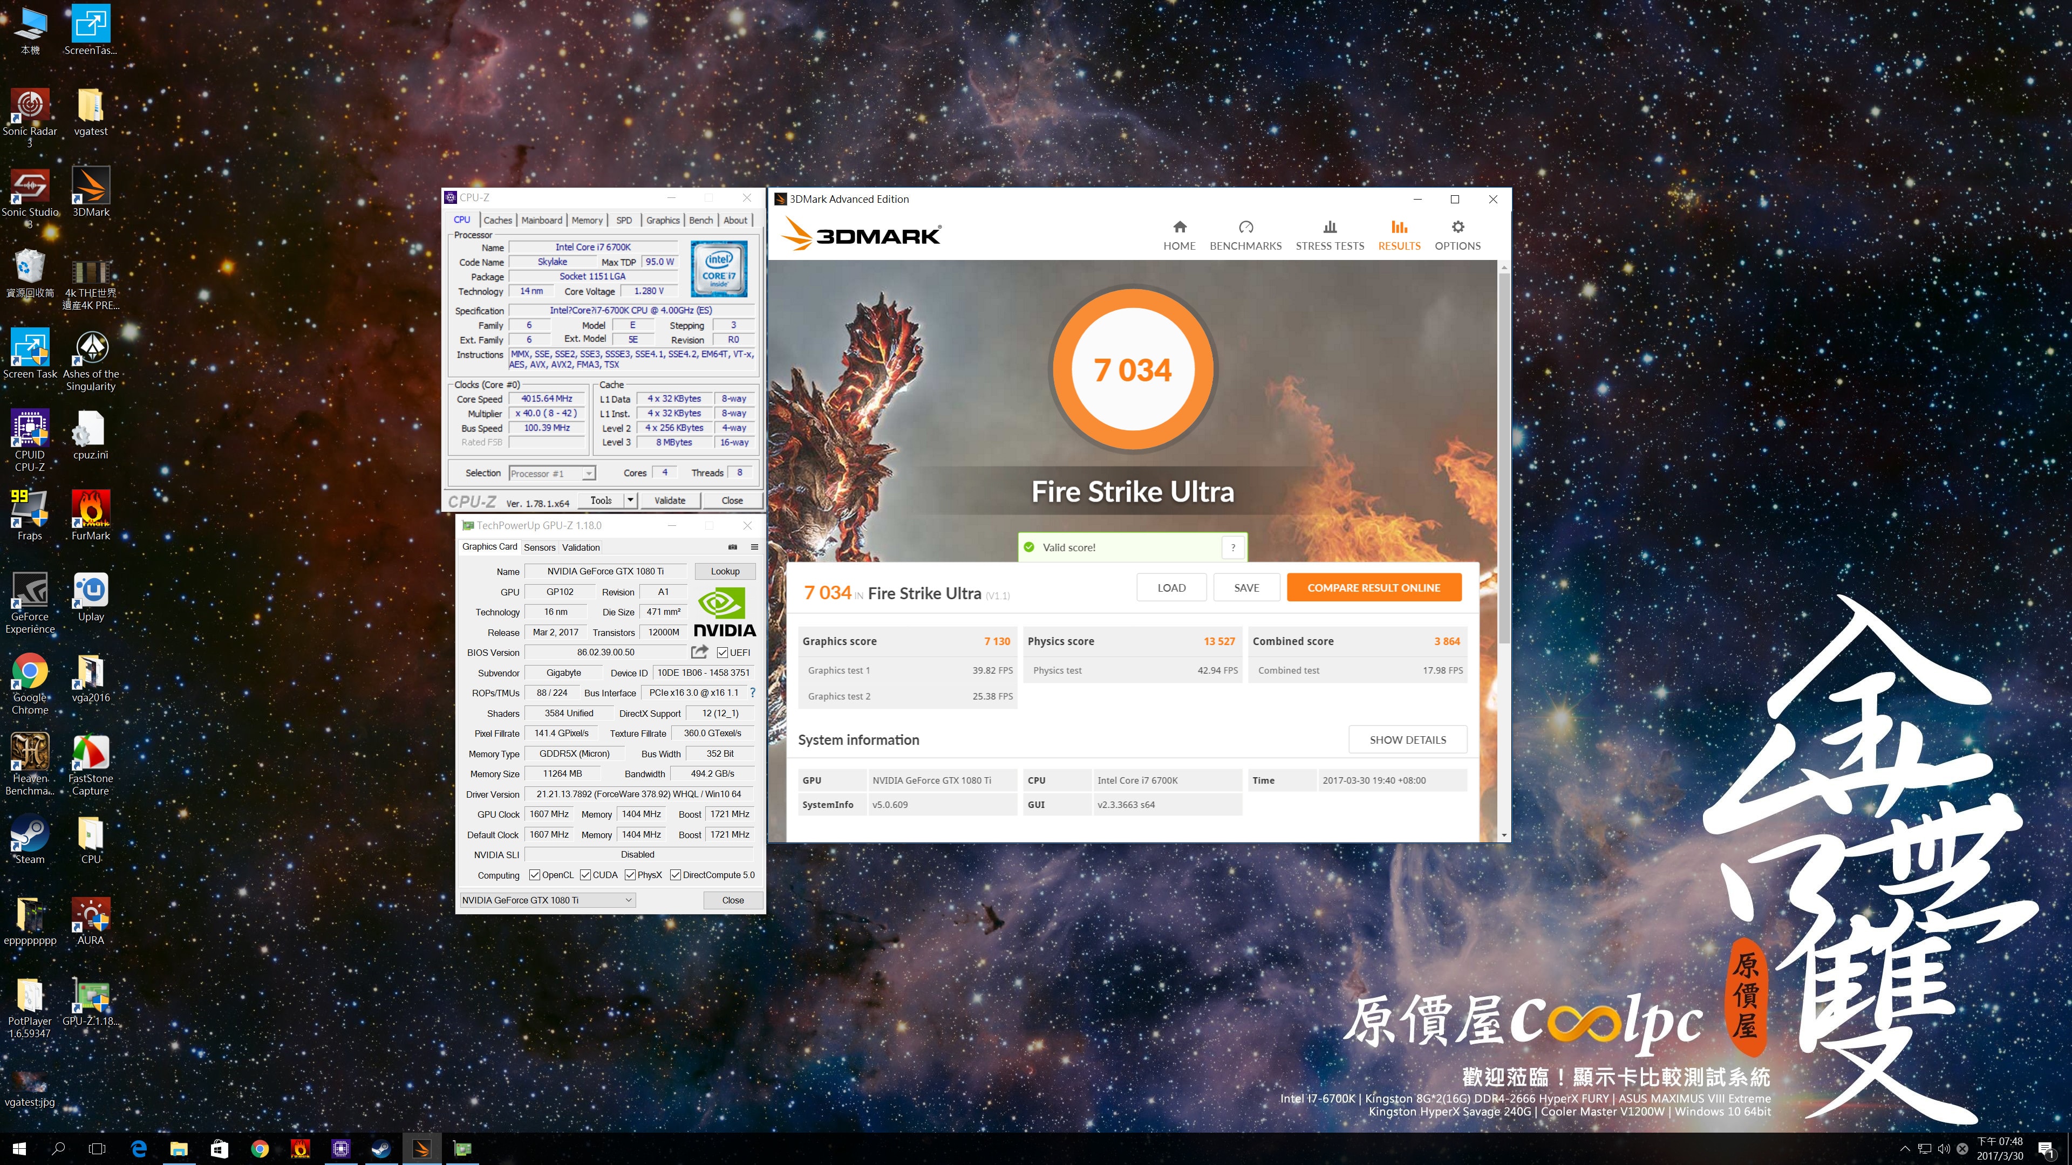This screenshot has height=1165, width=2072.
Task: Toggle UEFI checkbox in GPU-Z
Action: tap(723, 653)
